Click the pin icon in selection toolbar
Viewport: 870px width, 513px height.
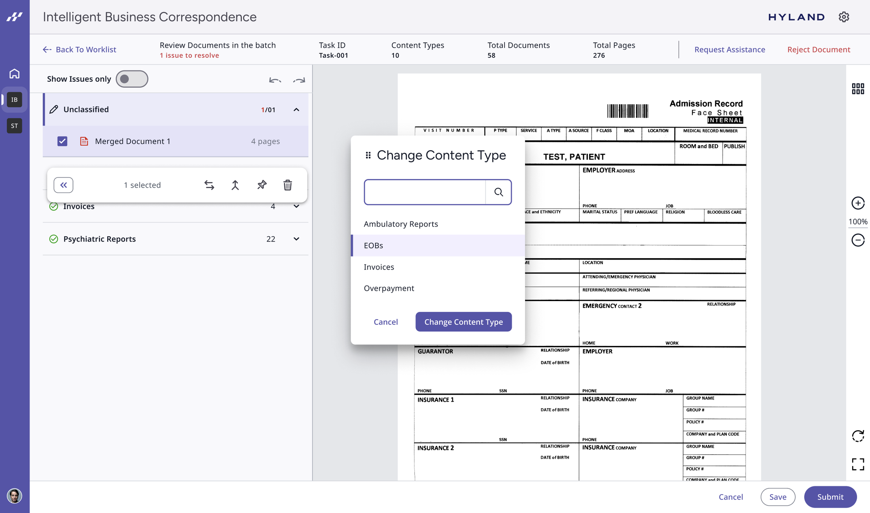tap(262, 185)
